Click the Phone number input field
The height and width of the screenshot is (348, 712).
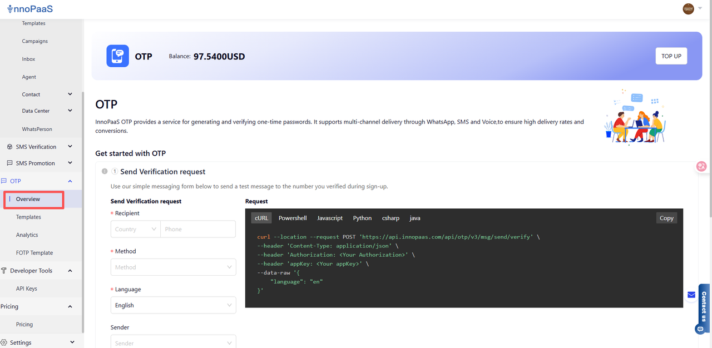coord(197,229)
